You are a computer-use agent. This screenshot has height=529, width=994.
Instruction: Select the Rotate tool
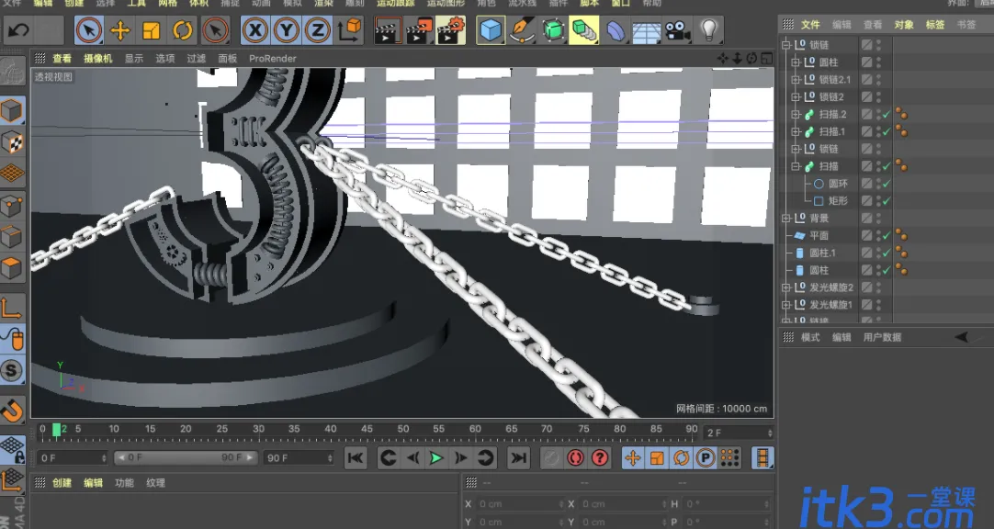[x=183, y=29]
